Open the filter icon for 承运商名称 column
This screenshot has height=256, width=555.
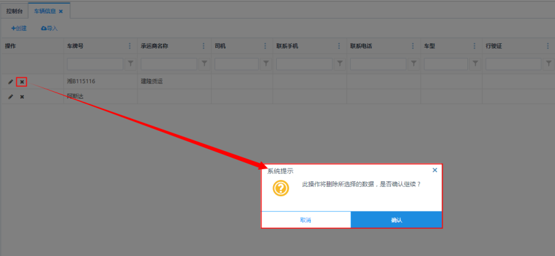(x=204, y=64)
